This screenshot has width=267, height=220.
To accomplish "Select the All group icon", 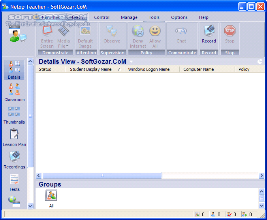I will (51, 195).
